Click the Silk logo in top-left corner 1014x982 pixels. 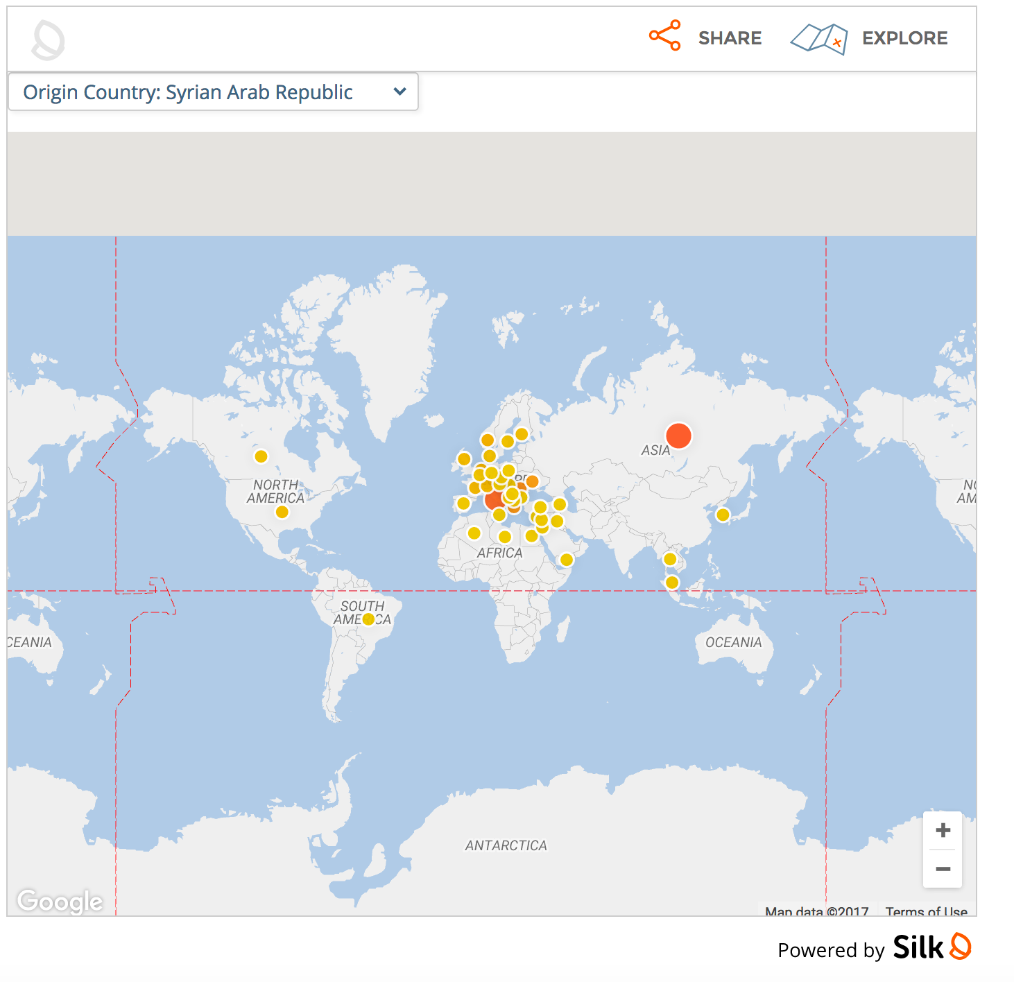(x=47, y=40)
